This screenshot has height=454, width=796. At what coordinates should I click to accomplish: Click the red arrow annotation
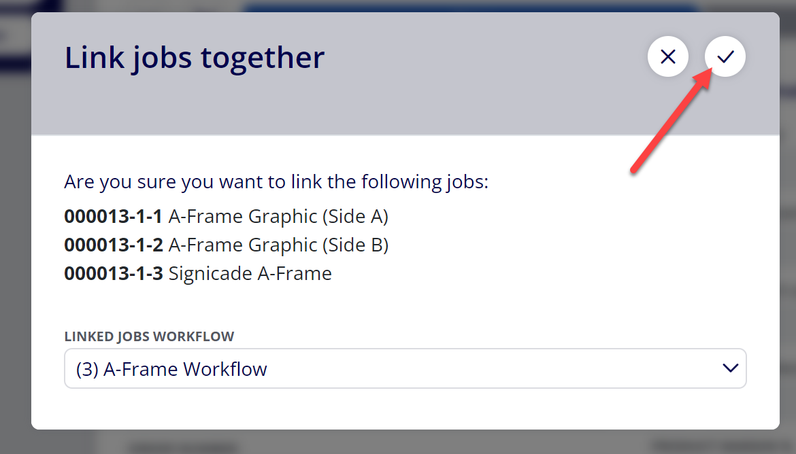tap(671, 121)
